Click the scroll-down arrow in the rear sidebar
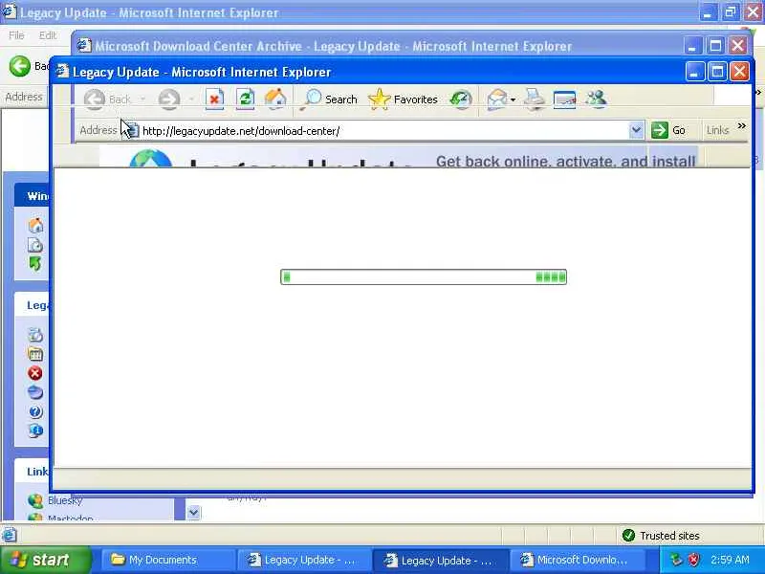 194,513
